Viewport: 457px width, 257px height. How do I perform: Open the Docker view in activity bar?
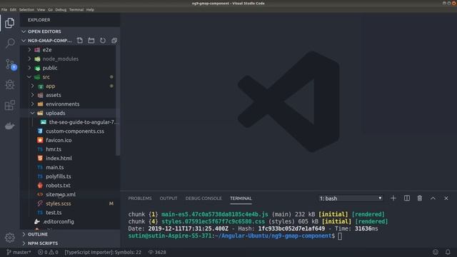pos(9,126)
